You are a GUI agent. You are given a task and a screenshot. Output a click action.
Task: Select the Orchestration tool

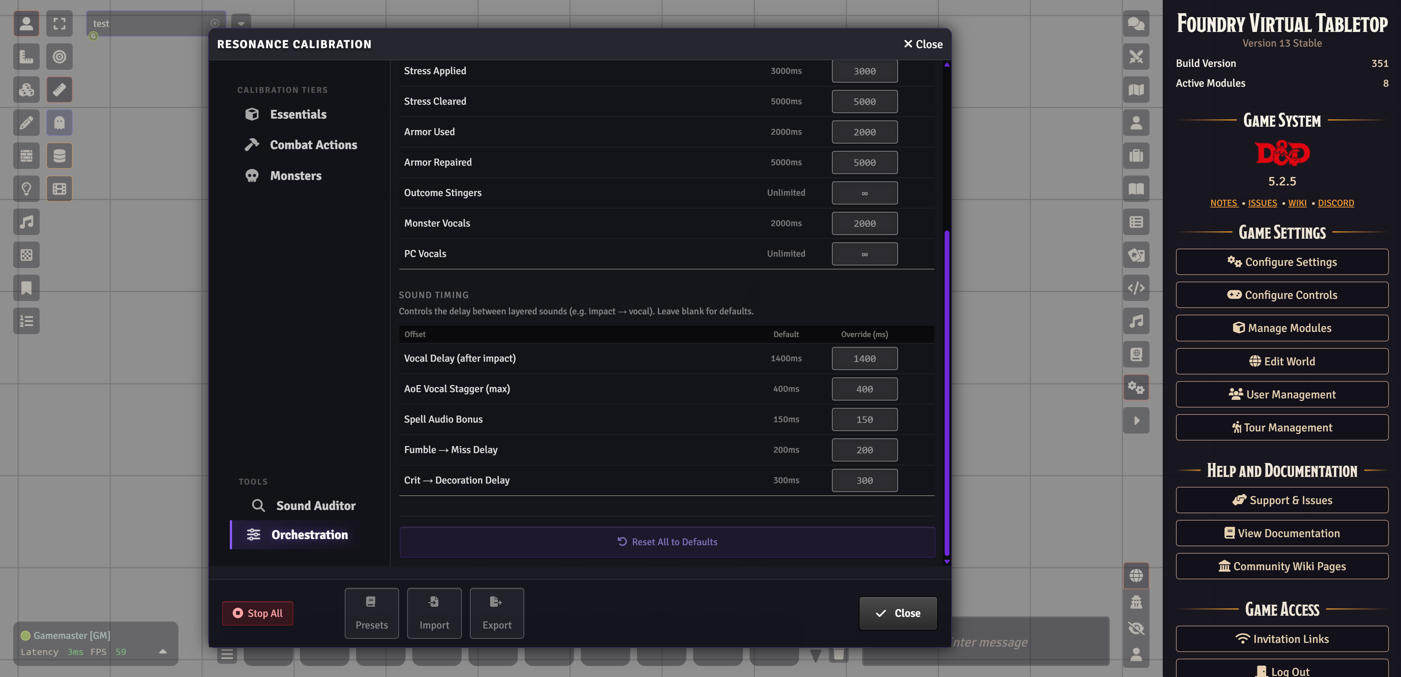[296, 535]
